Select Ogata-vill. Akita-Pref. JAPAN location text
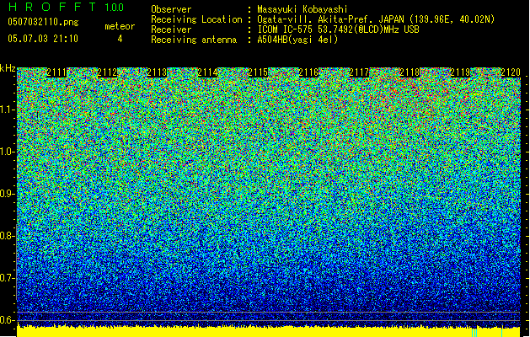Viewport: 530px width, 337px height. coord(376,19)
